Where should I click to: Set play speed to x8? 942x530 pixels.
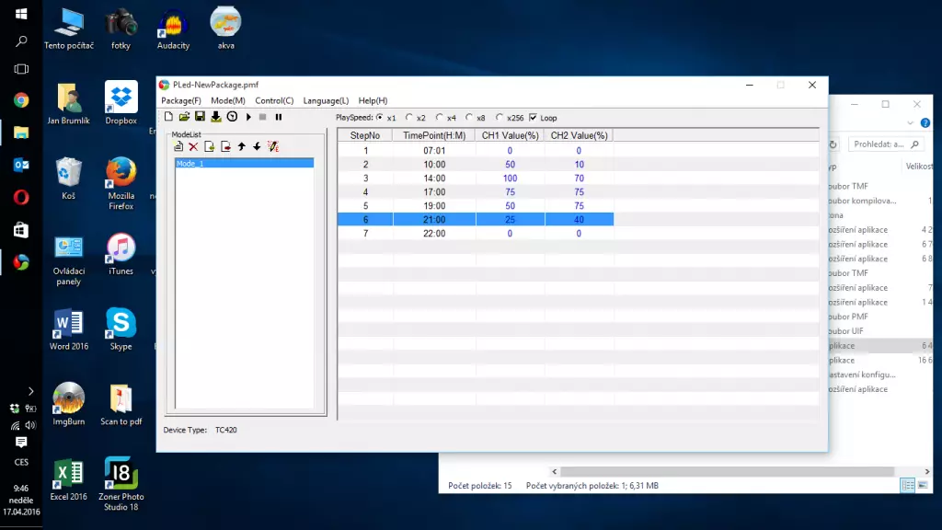pos(470,118)
